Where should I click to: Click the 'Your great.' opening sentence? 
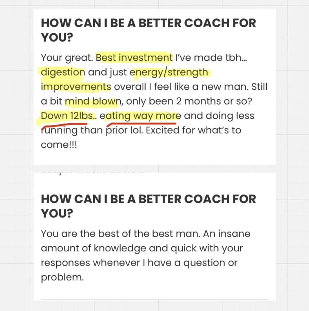(x=67, y=58)
